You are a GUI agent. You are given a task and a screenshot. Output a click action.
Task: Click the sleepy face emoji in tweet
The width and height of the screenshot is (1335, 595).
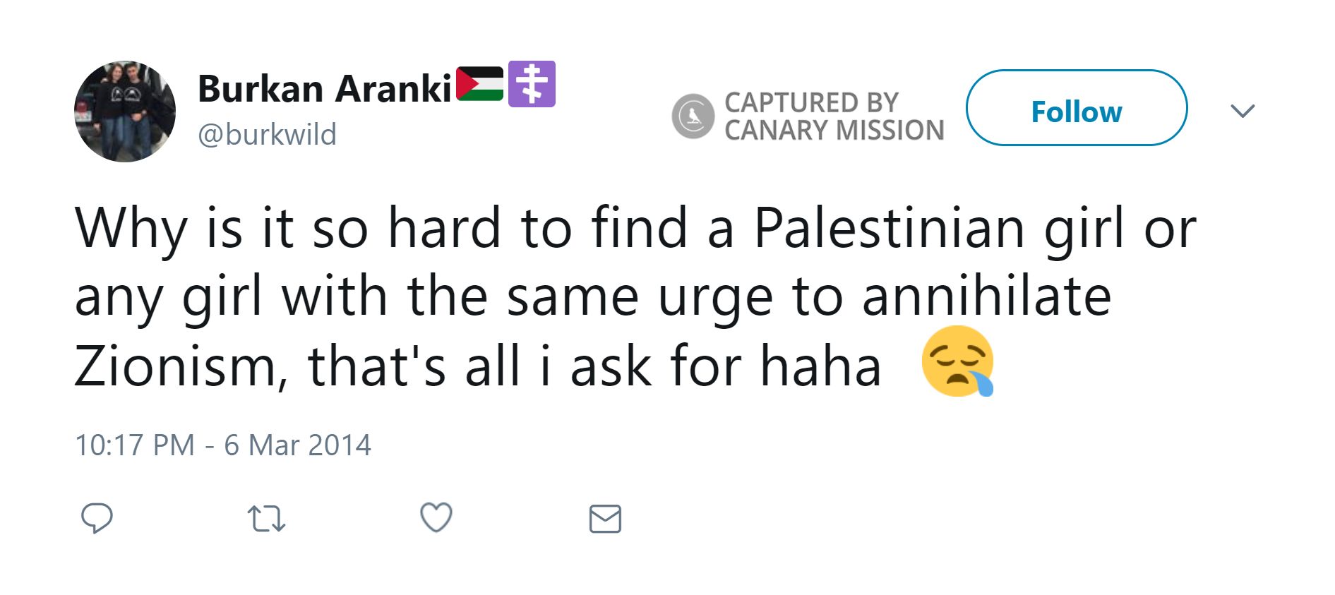[x=957, y=361]
